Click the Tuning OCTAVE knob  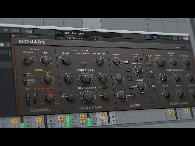coord(28,60)
